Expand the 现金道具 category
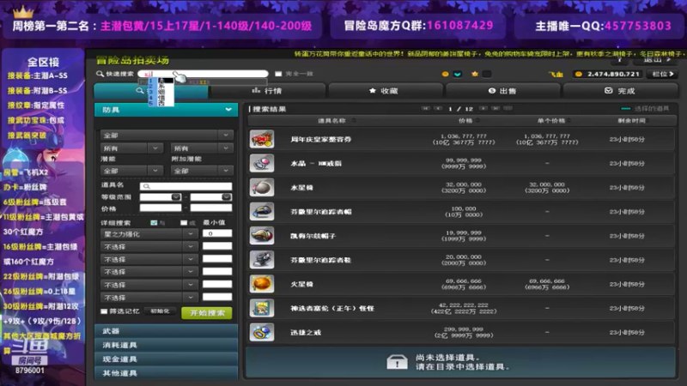Image resolution: width=687 pixels, height=386 pixels. [167, 359]
